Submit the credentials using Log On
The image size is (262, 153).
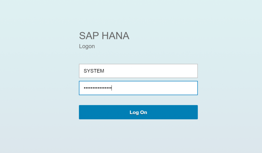point(138,112)
